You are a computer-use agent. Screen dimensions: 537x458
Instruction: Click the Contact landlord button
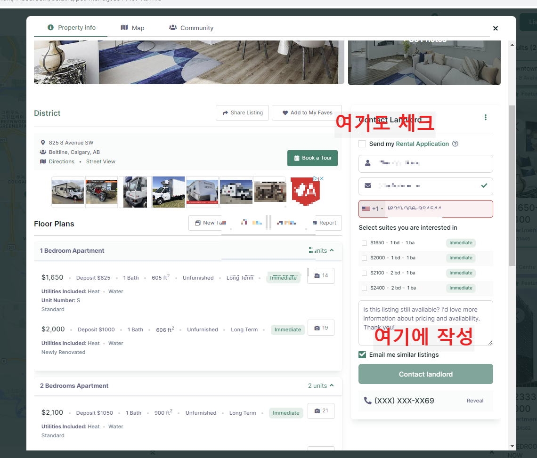point(426,374)
